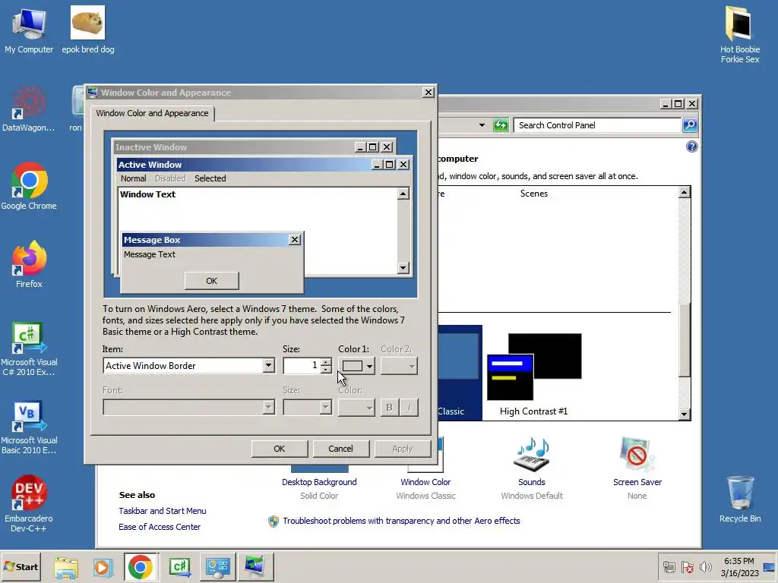Open the Color 1 swatch dropdown

tap(357, 366)
